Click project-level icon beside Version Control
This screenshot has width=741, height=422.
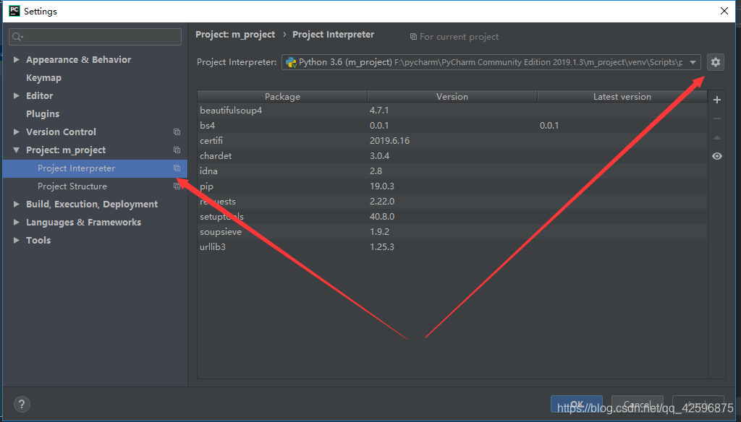tap(177, 132)
